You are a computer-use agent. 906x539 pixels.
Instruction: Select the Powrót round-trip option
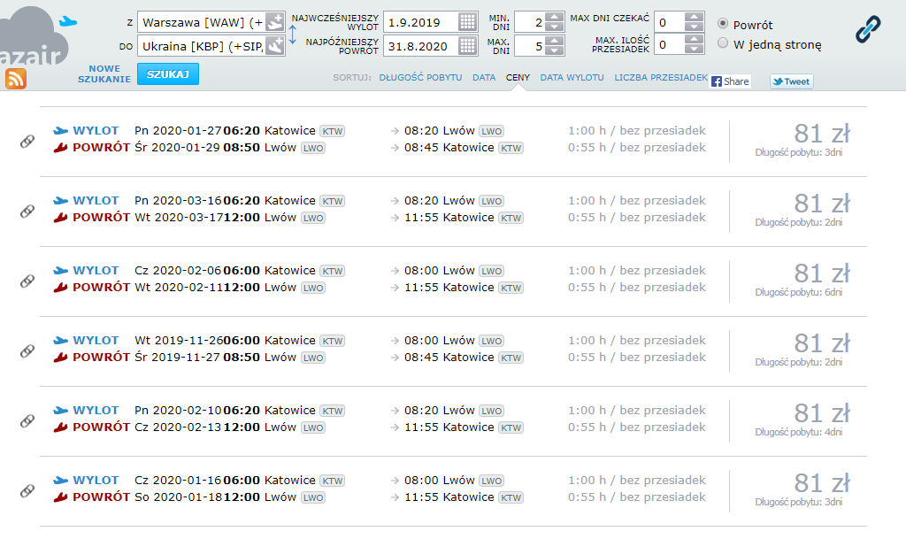point(722,23)
